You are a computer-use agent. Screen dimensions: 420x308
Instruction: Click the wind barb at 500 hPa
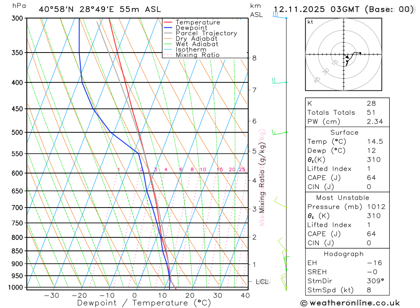coord(279,132)
